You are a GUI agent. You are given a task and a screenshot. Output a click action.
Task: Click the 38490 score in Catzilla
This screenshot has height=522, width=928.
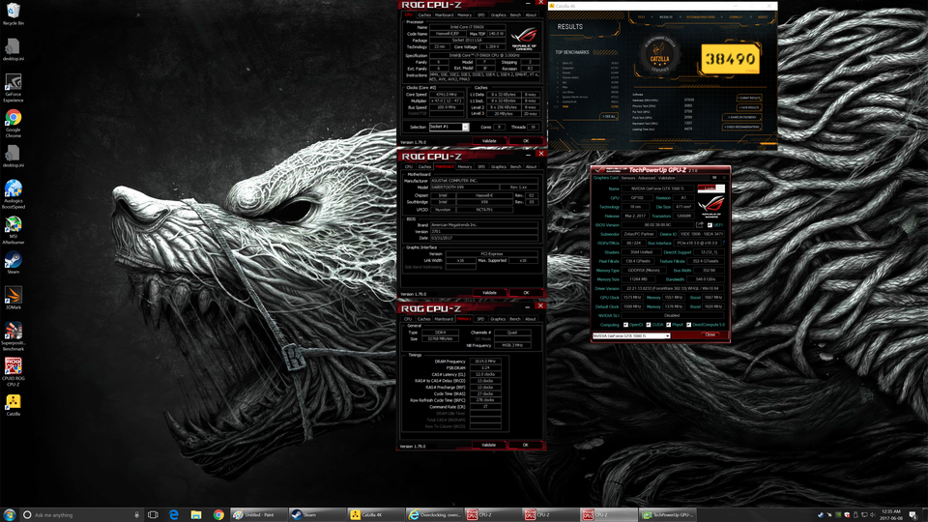click(x=730, y=59)
